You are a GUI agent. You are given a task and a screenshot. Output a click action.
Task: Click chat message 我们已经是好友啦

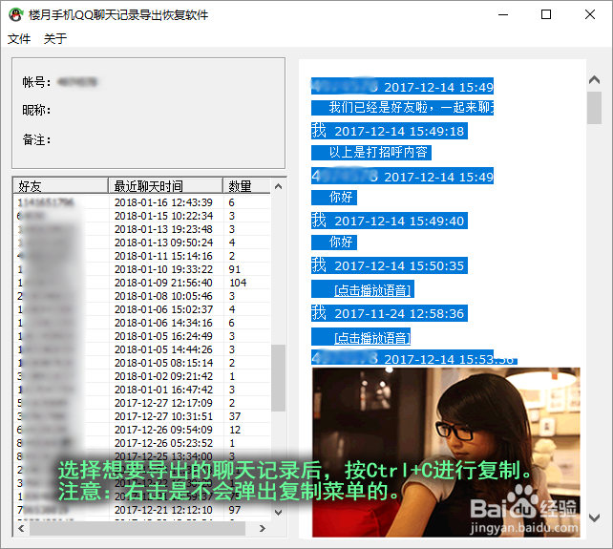402,107
